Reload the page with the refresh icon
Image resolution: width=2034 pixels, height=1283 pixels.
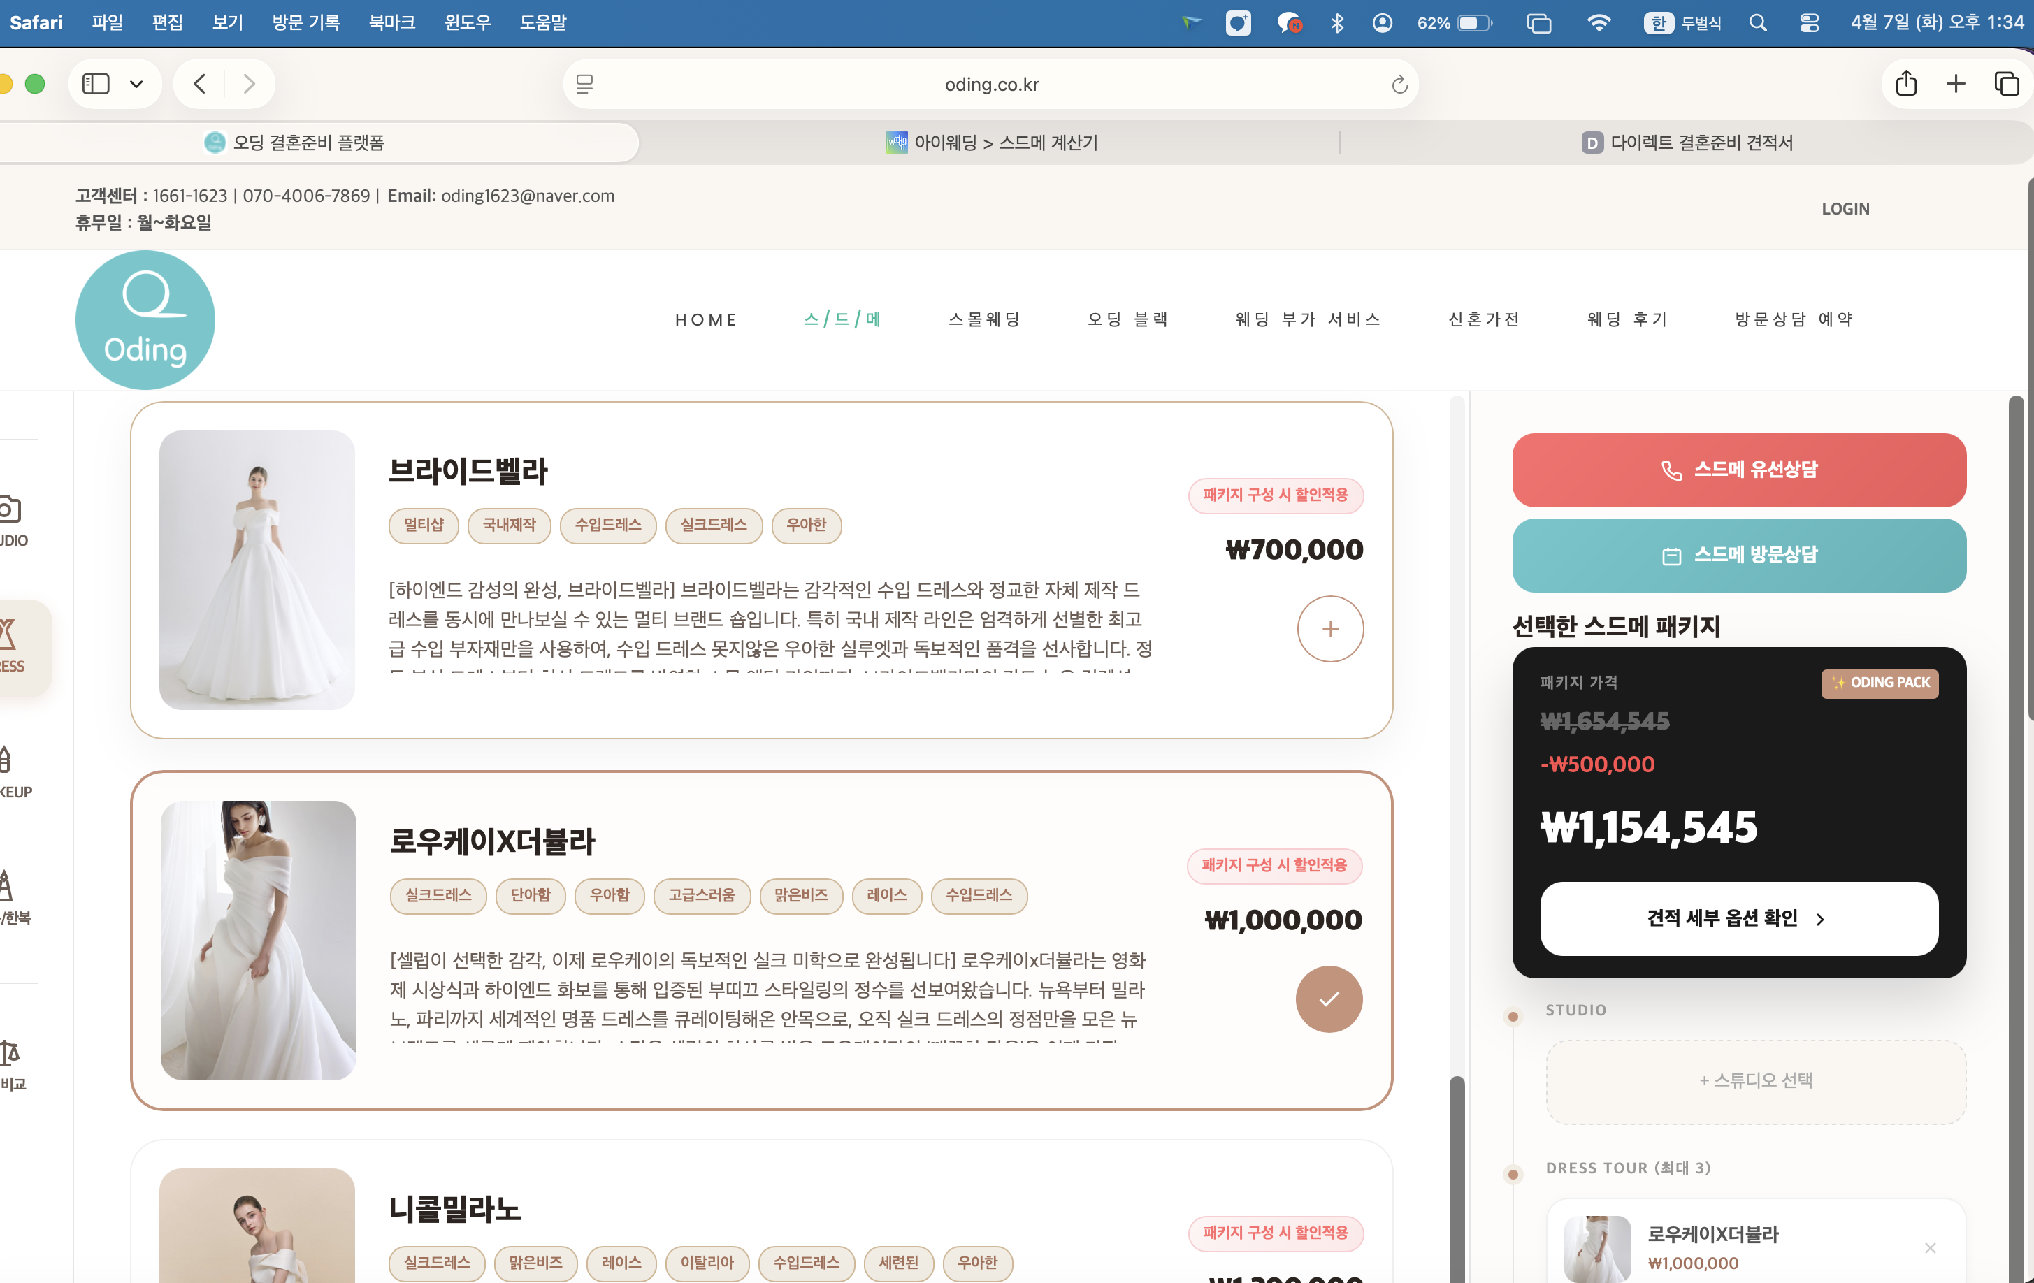1399,84
